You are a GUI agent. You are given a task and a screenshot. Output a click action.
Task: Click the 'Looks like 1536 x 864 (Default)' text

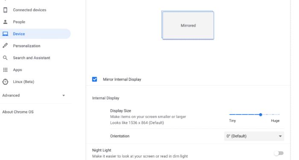[137, 123]
